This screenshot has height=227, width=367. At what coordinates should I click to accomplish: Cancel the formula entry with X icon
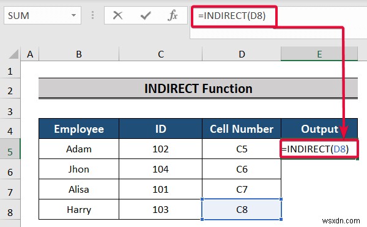(x=117, y=16)
